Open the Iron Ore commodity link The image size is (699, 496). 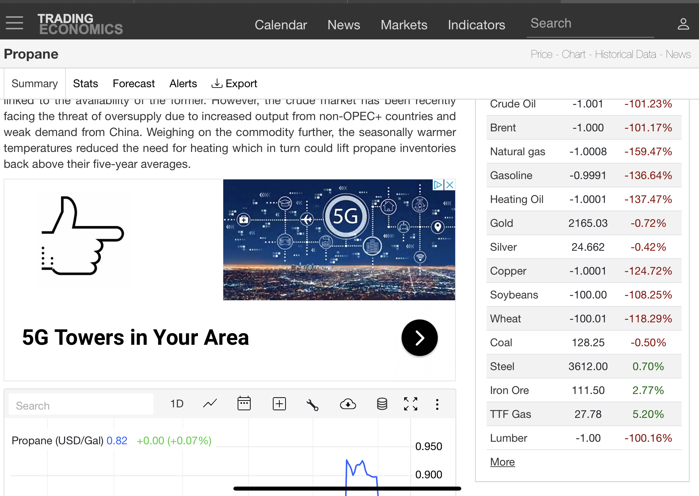click(509, 390)
